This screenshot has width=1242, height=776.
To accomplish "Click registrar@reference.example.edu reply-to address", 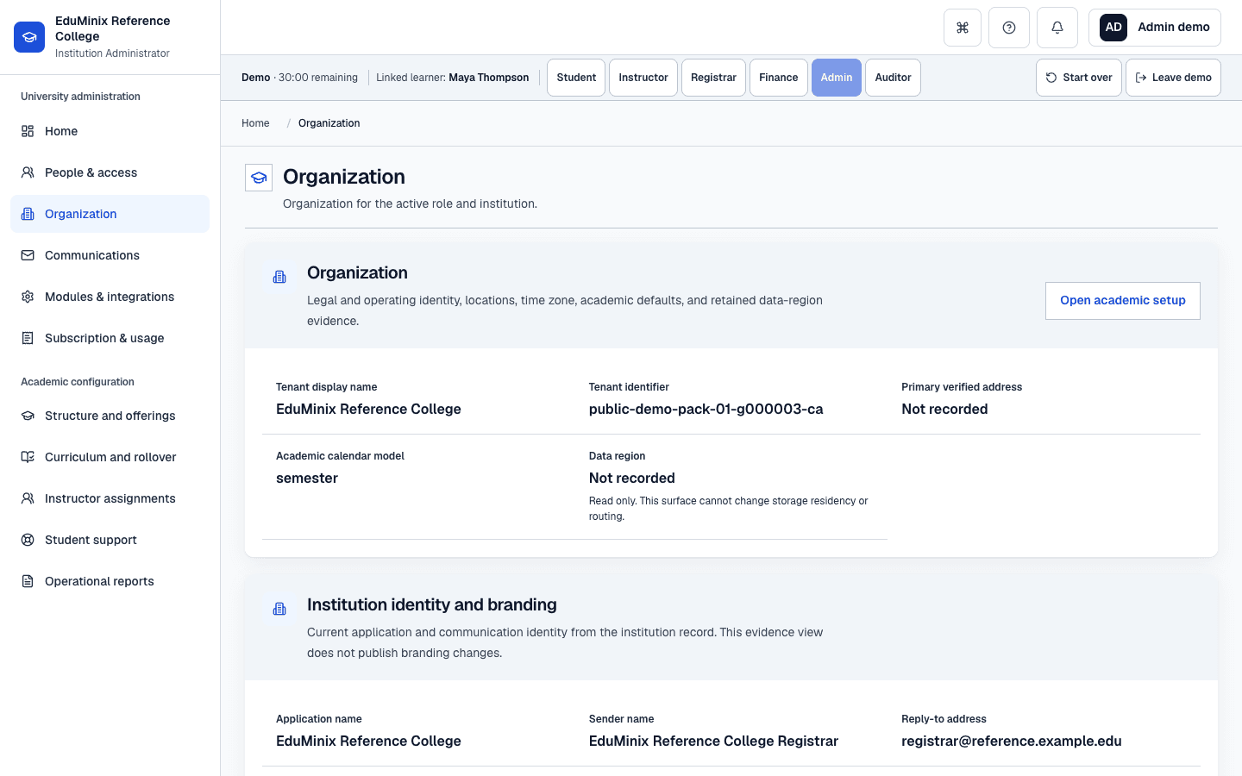I will click(x=1012, y=742).
